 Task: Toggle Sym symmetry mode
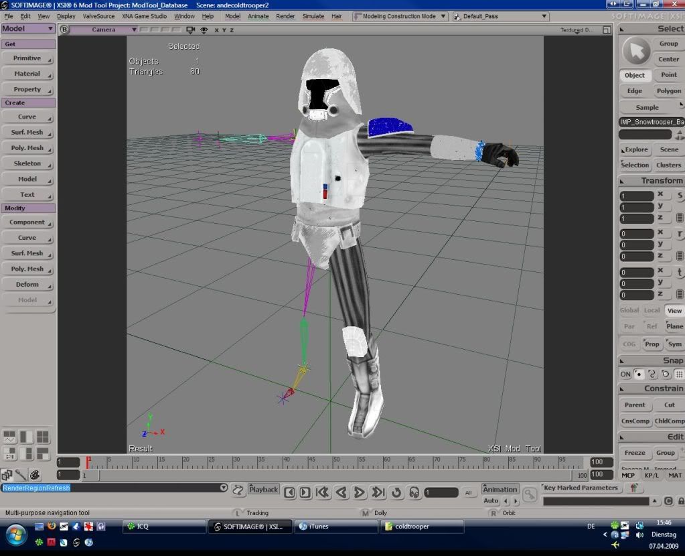(674, 344)
